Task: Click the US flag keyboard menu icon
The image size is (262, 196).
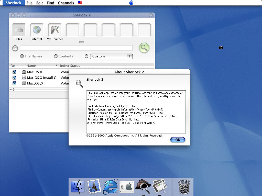Action: point(80,3)
